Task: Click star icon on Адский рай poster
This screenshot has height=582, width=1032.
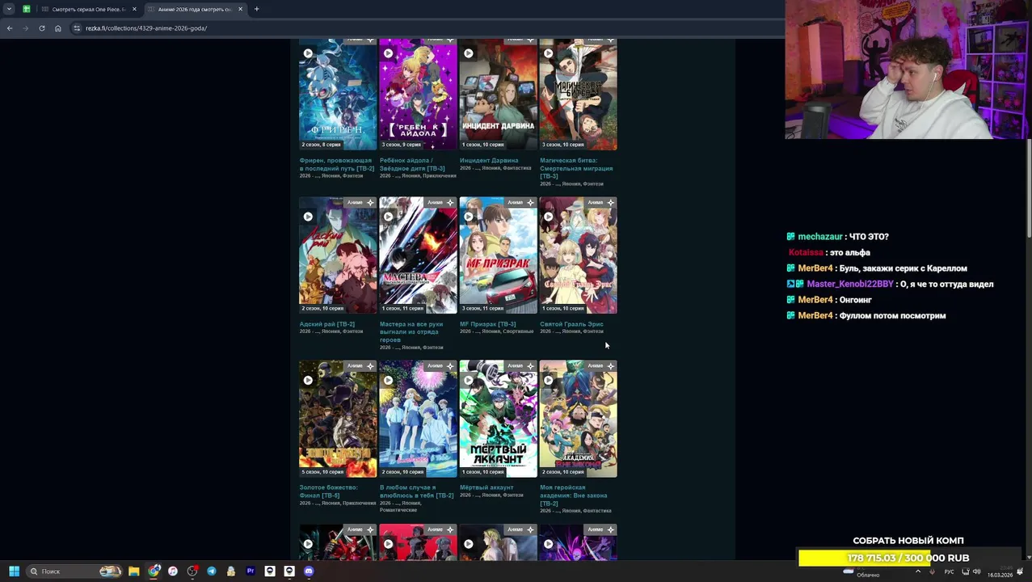Action: pyautogui.click(x=370, y=202)
